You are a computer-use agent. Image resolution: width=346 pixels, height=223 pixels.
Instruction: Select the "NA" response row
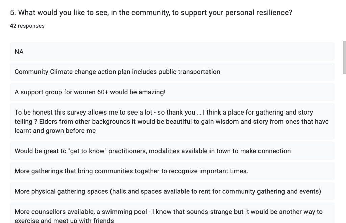pos(172,52)
